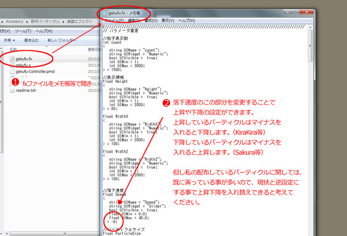Click the line 'string UIWidget = "Slider";'

click(137, 206)
